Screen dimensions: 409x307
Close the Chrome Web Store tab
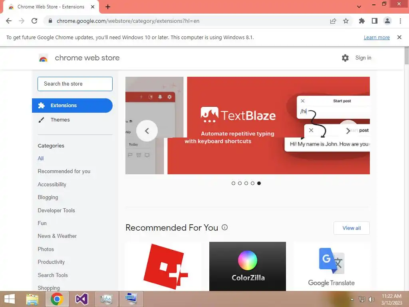(93, 7)
